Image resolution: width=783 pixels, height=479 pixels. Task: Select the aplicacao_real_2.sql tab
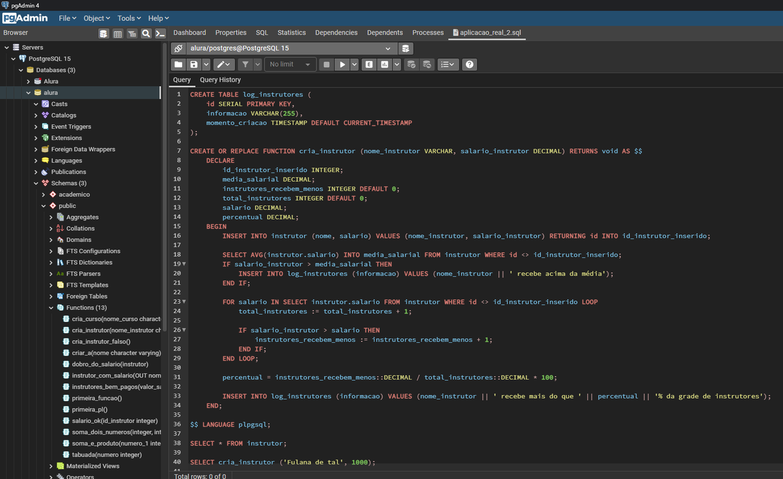[x=485, y=33]
